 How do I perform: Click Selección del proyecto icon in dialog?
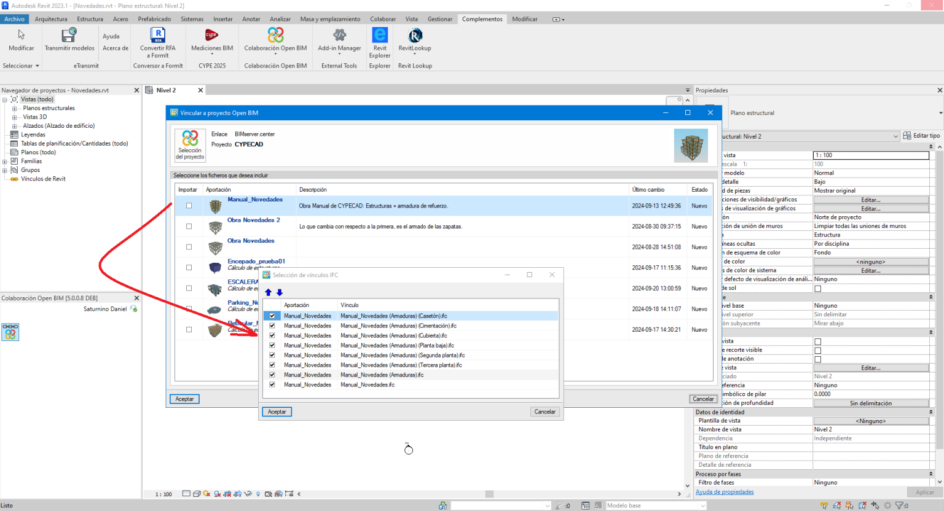pos(190,145)
